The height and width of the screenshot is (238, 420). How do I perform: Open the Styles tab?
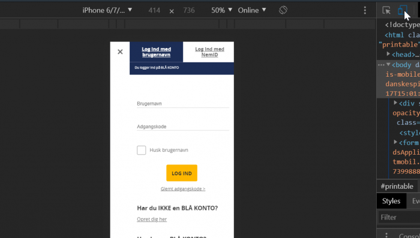391,201
